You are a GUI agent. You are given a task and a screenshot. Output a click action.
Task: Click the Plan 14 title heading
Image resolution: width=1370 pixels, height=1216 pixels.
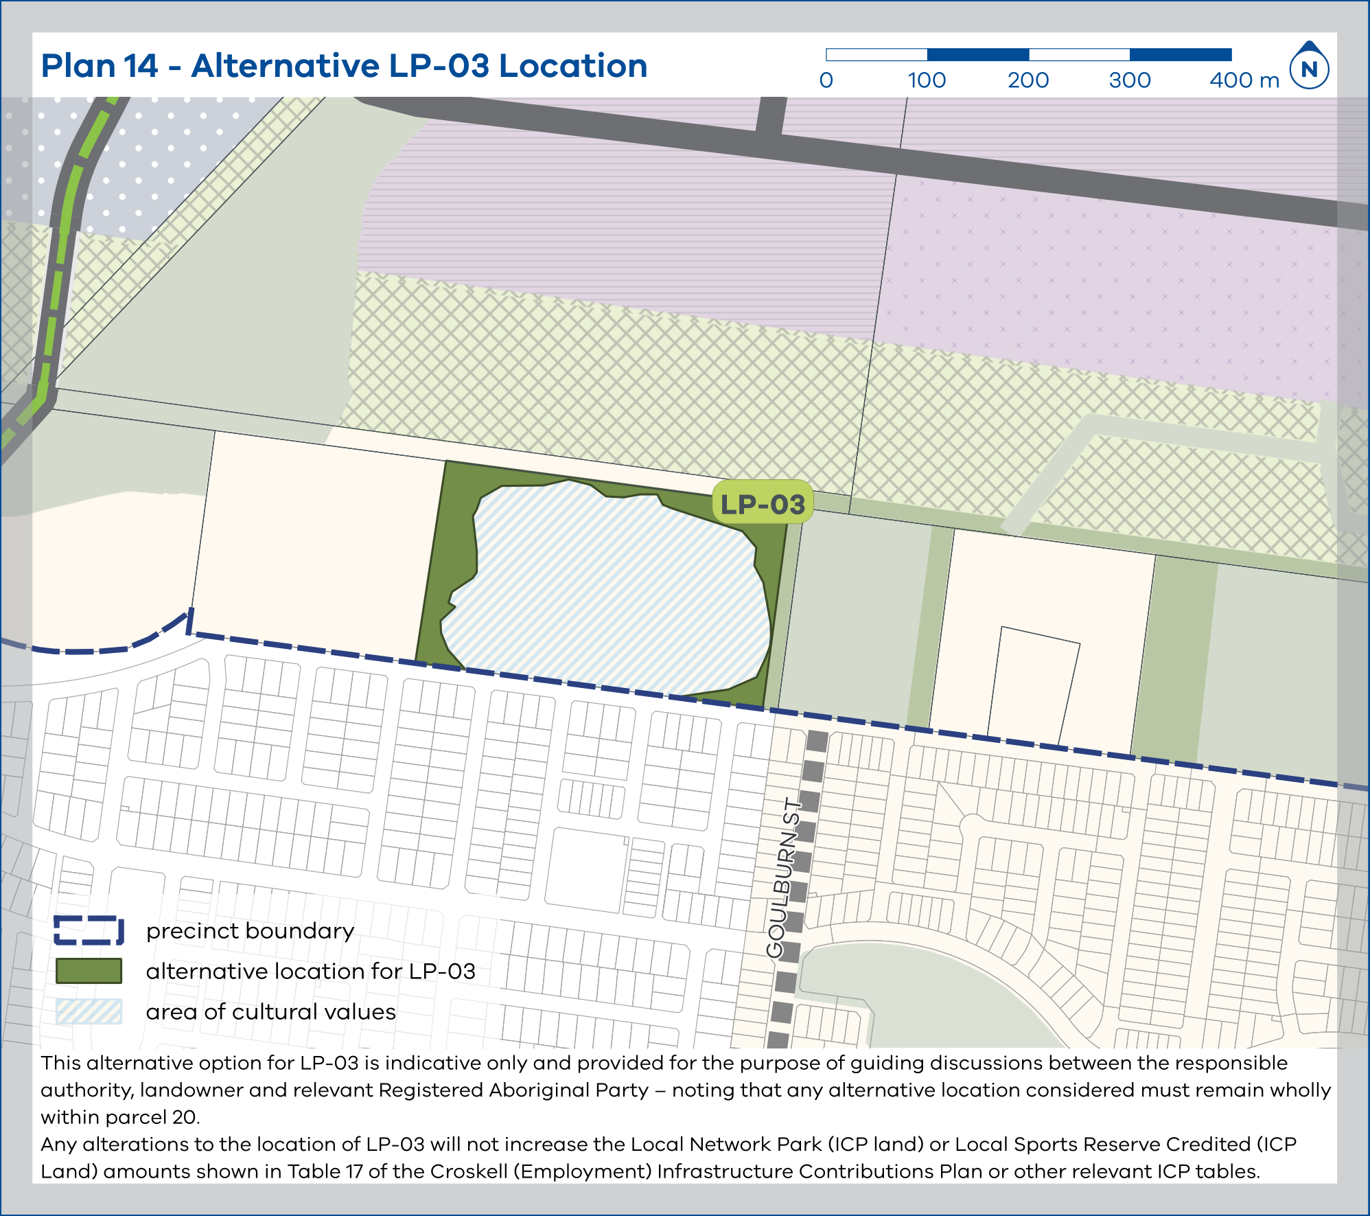(x=344, y=66)
